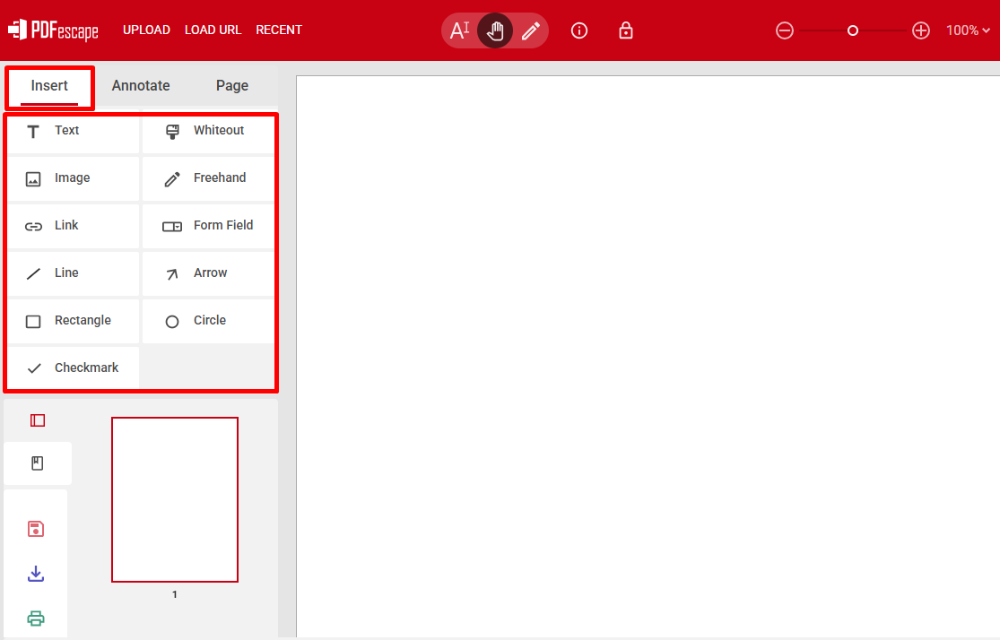
Task: Select the hand pan tool
Action: (x=495, y=31)
